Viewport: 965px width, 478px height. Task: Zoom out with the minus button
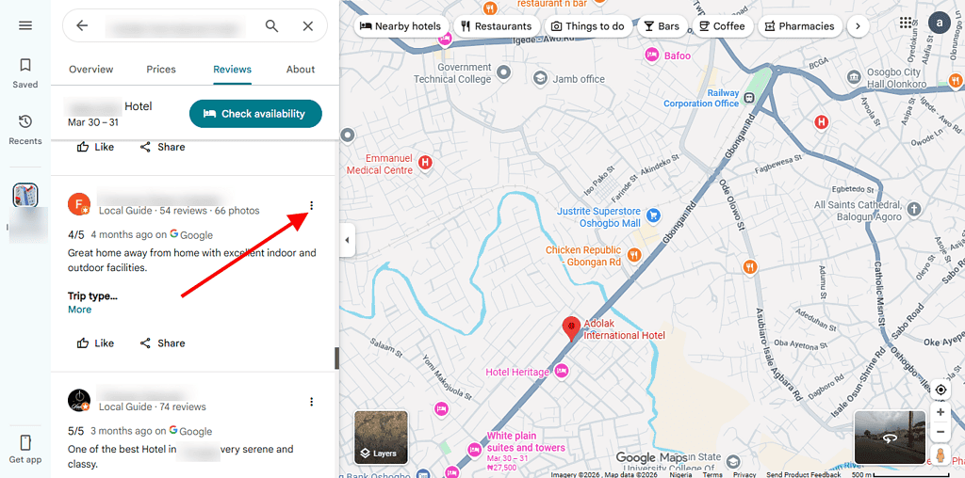point(940,431)
